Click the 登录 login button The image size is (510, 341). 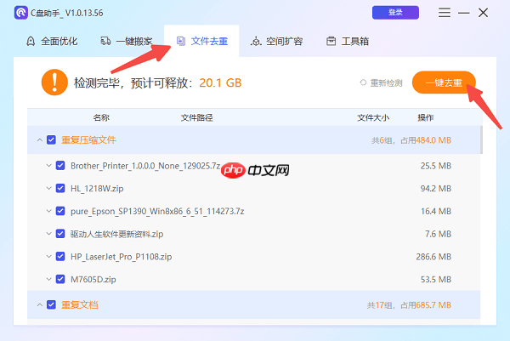coord(395,13)
